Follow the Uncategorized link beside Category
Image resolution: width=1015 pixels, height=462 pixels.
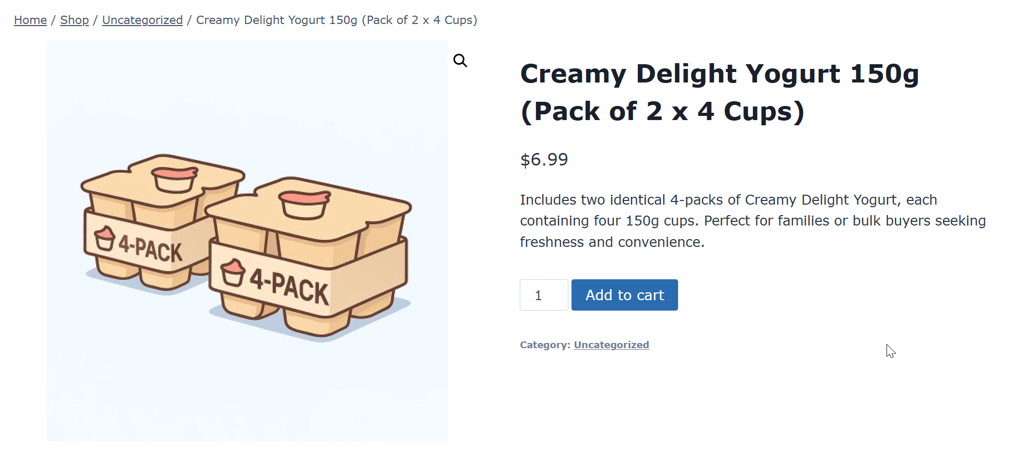pos(611,345)
